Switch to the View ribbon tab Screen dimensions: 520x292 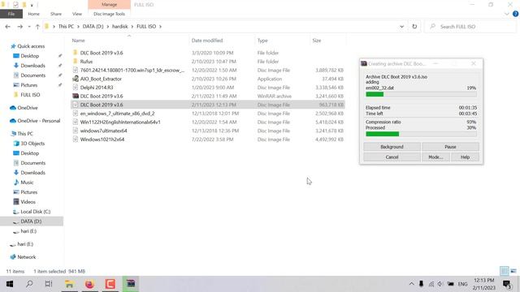77,14
